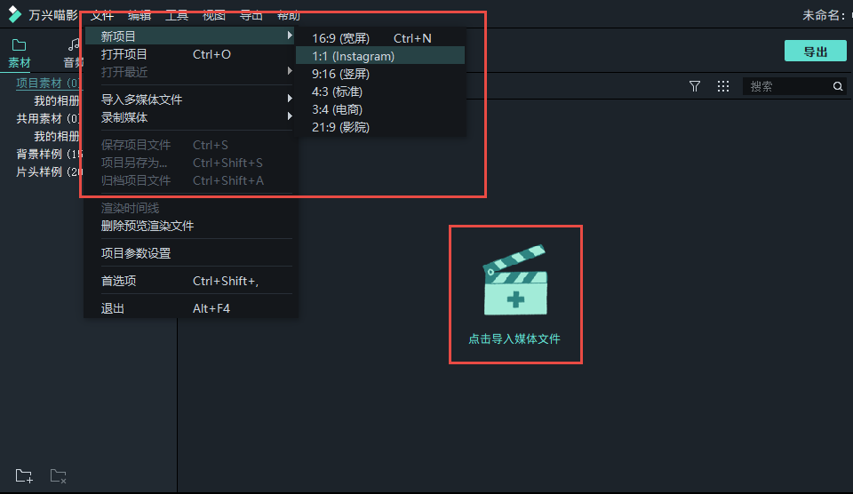The height and width of the screenshot is (494, 853).
Task: Select 1:1 (Instagram) aspect ratio
Action: [353, 56]
